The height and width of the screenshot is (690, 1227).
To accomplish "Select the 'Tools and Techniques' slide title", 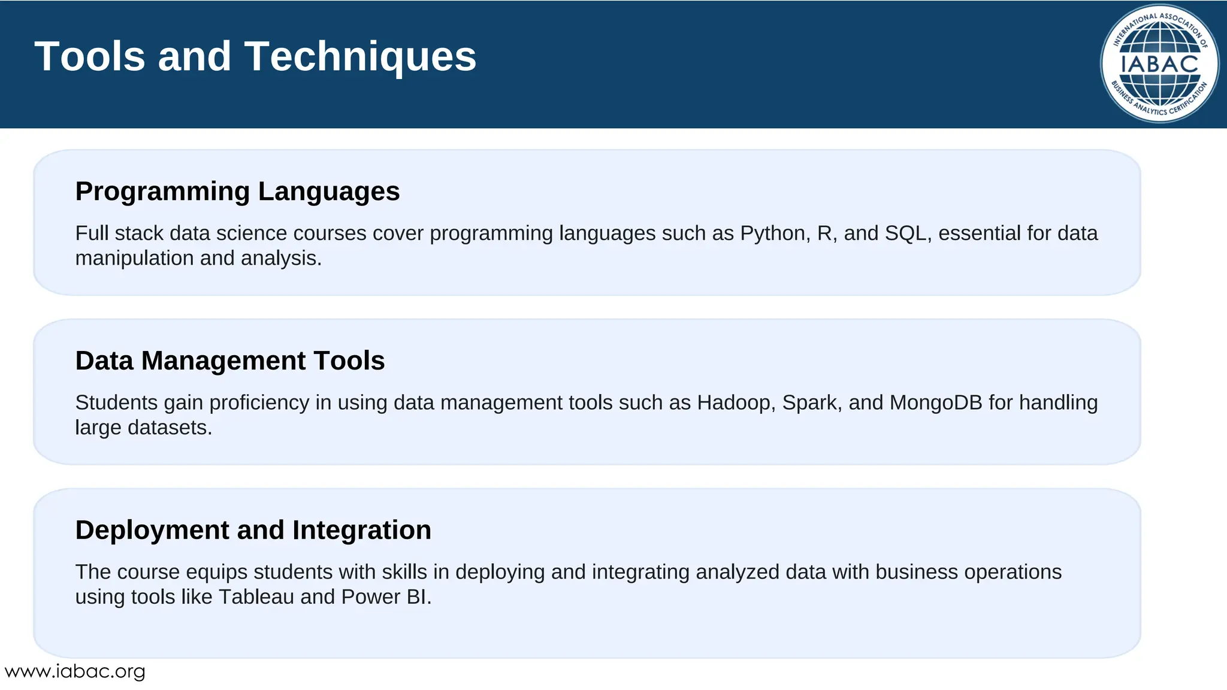I will click(255, 56).
